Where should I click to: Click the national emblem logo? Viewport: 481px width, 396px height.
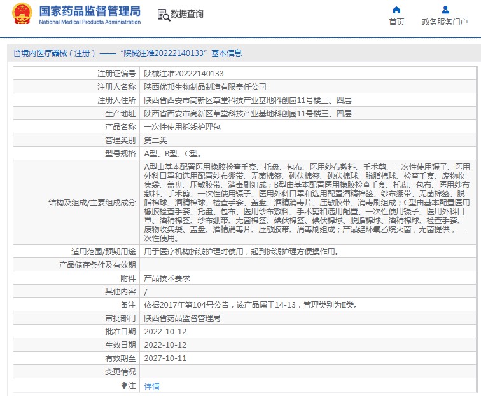point(22,14)
